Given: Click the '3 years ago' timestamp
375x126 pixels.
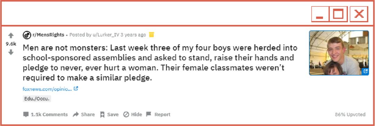Looking at the screenshot, I should 133,35.
